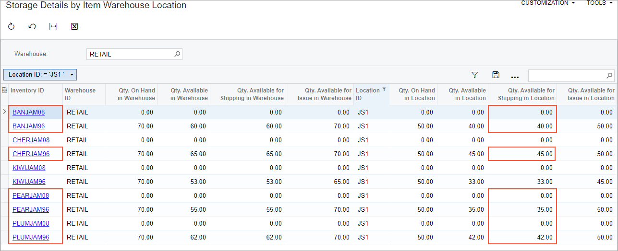618x251 pixels.
Task: Open the CHERJAM96 inventory link
Action: 30,154
